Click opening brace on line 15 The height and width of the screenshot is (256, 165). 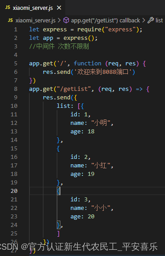[x=58, y=149]
